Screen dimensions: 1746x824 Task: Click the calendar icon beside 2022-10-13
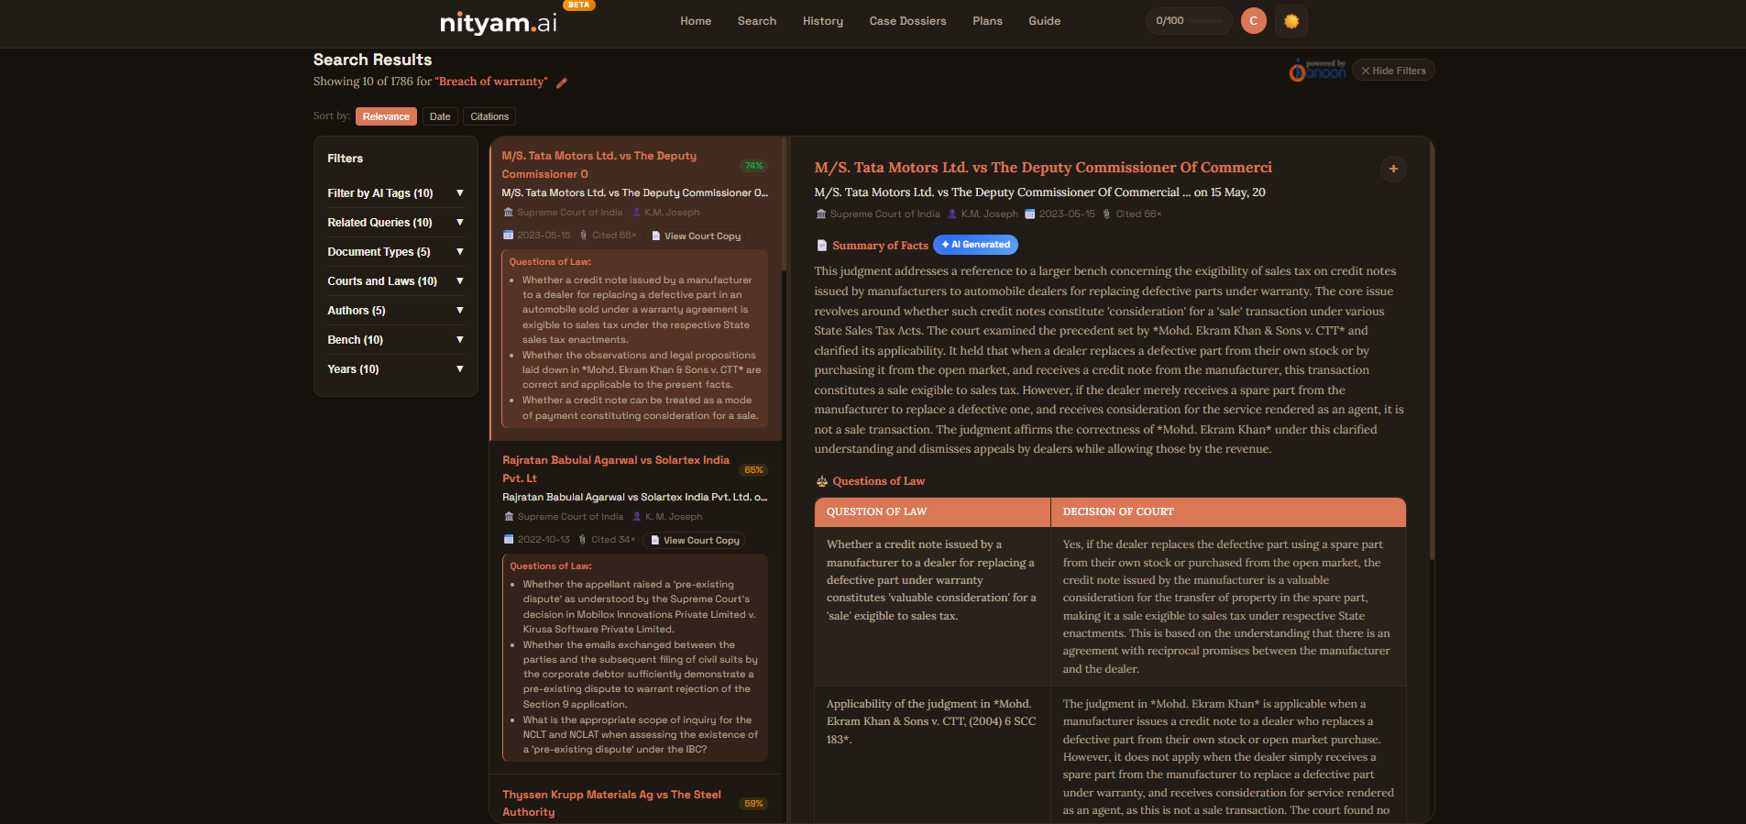(509, 540)
